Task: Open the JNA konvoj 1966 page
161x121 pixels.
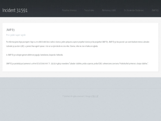Action: pos(109,10)
